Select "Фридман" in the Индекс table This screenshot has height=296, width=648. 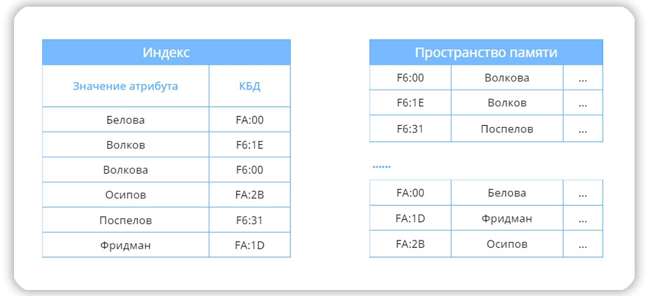tap(125, 245)
